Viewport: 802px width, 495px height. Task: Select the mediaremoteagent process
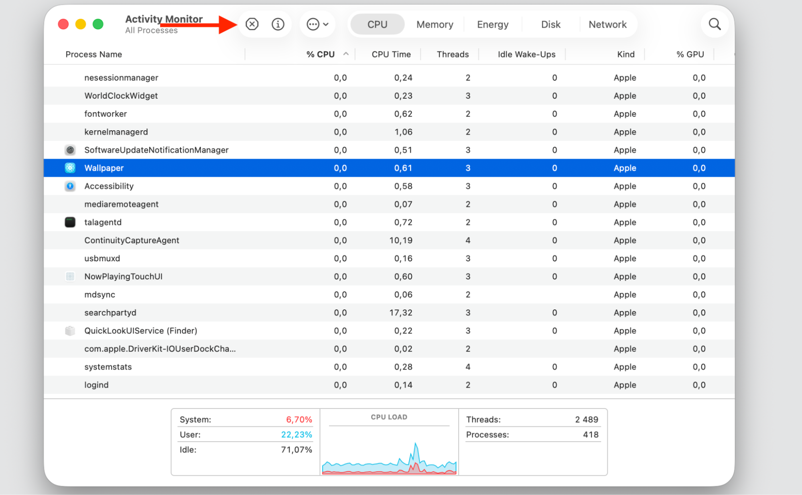point(389,204)
